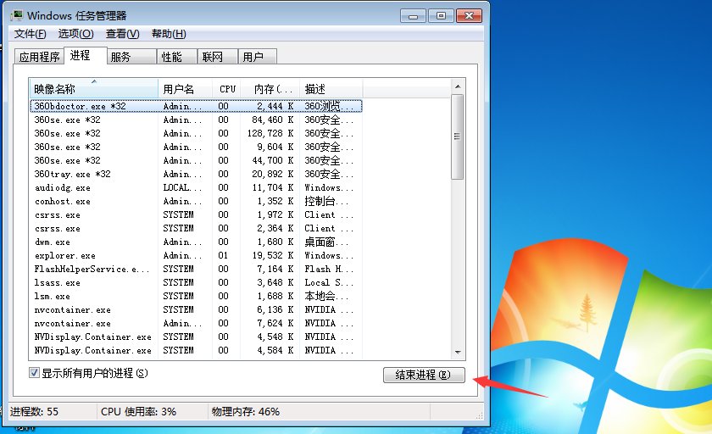
Task: Click the 19,532 K memory value
Action: click(273, 256)
